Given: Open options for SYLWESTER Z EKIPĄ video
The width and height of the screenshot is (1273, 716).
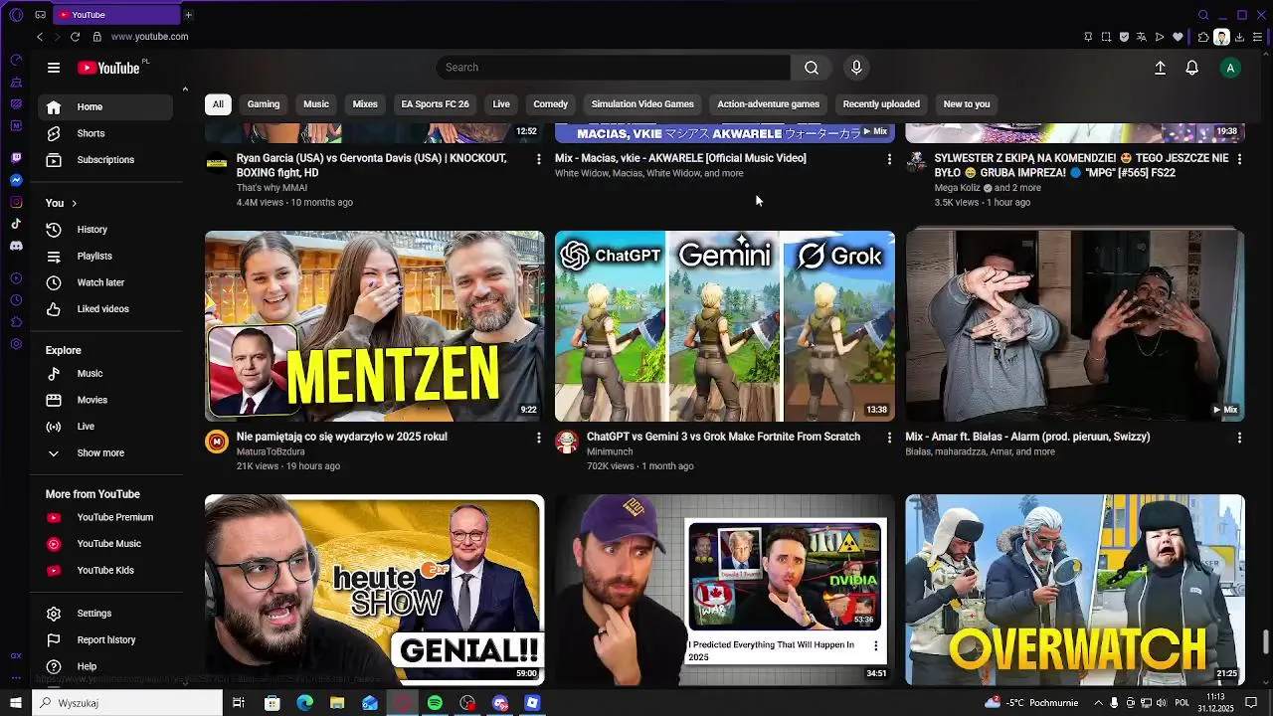Looking at the screenshot, I should point(1239,159).
